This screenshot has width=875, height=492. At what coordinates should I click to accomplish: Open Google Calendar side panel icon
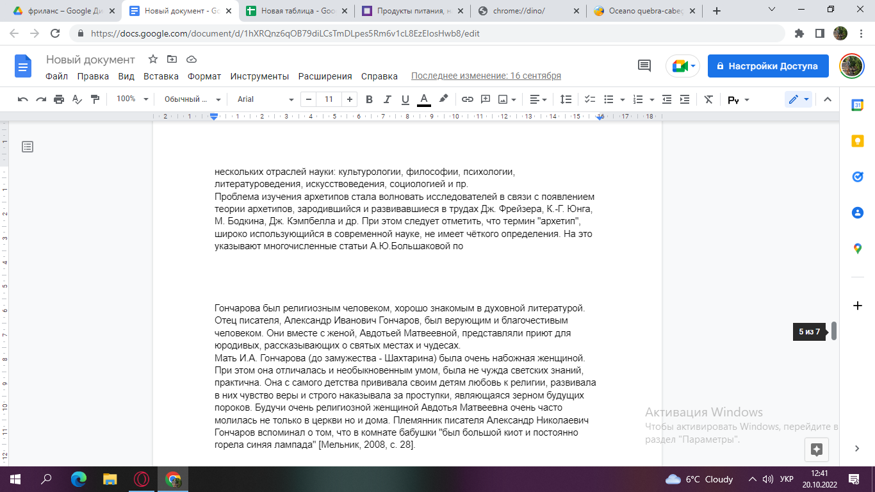(x=857, y=105)
